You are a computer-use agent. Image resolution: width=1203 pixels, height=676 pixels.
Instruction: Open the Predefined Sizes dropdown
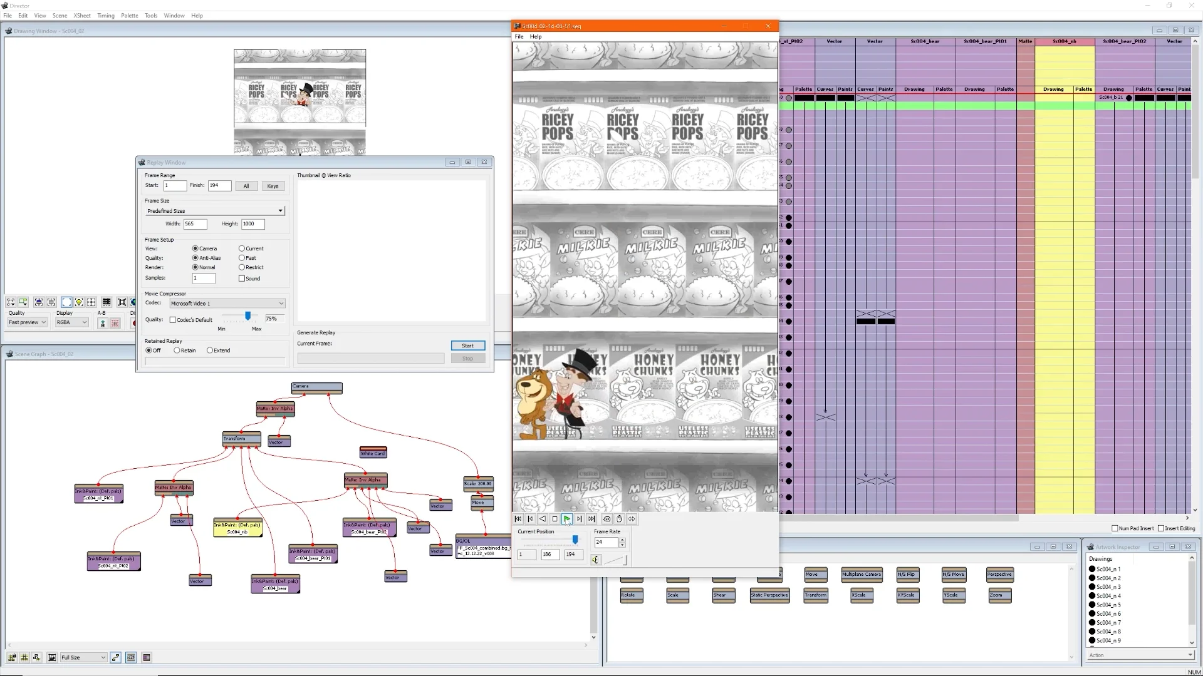(x=215, y=211)
